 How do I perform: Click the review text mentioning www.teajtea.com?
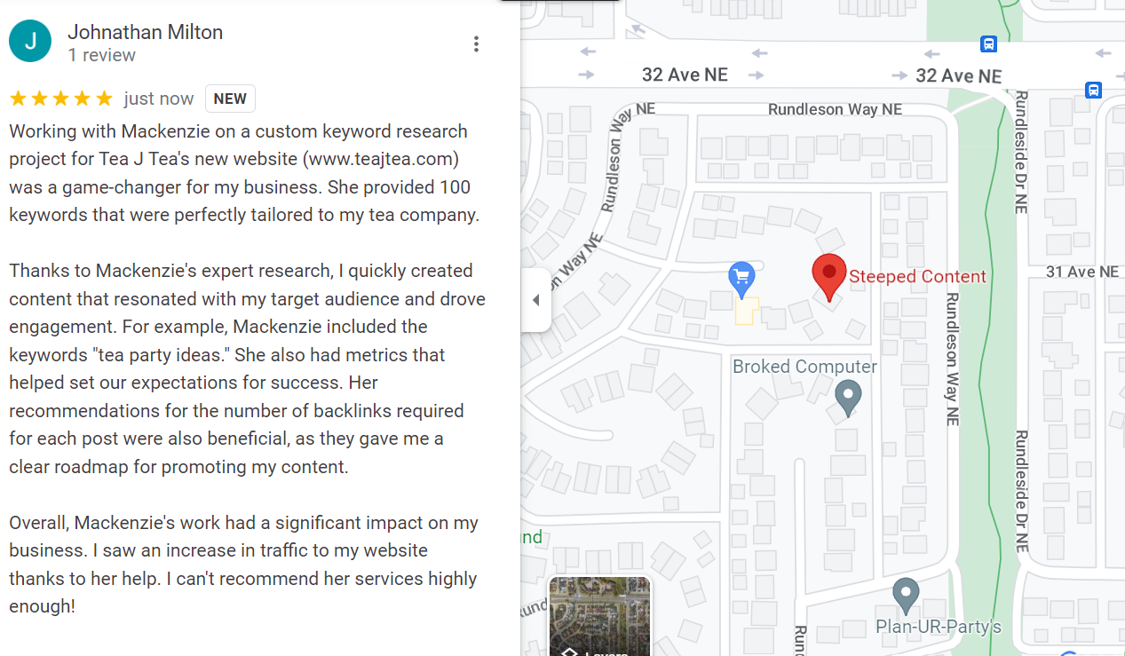coord(234,159)
